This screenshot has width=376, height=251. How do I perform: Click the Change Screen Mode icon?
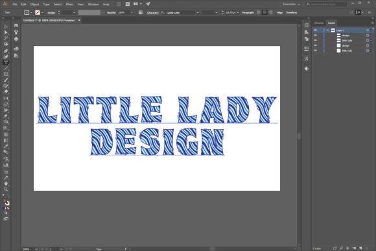tap(6, 219)
